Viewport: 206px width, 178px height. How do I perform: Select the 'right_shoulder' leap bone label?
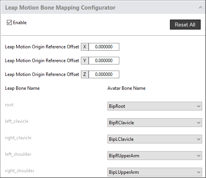tap(20, 171)
